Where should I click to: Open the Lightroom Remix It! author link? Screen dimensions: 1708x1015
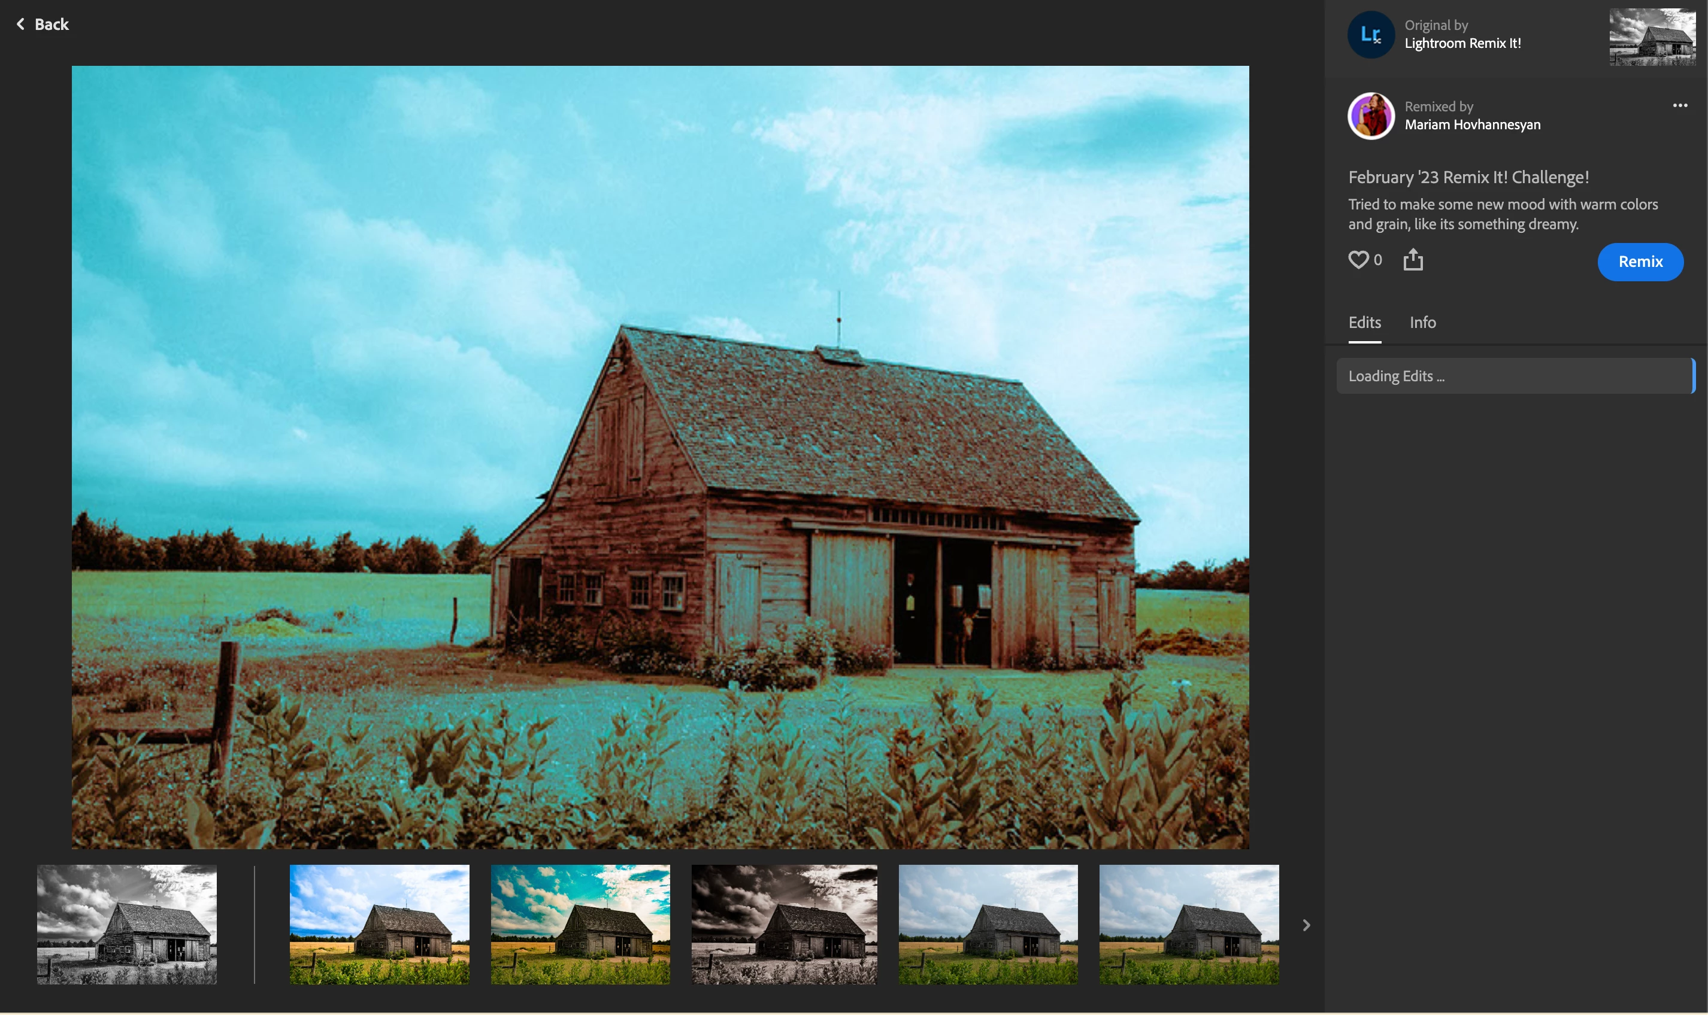click(1462, 43)
